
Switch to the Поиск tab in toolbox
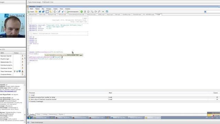coord(38,114)
